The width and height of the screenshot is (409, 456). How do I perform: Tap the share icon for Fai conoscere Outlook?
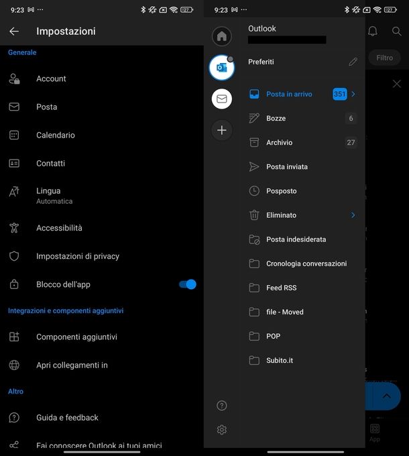[14, 445]
